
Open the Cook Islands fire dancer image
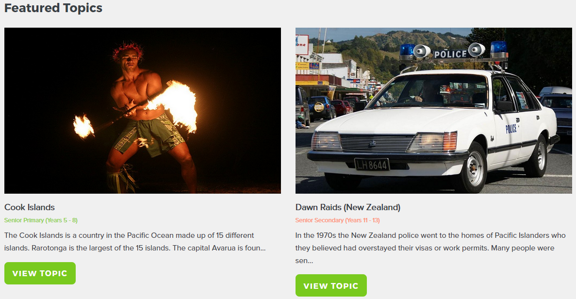[143, 111]
